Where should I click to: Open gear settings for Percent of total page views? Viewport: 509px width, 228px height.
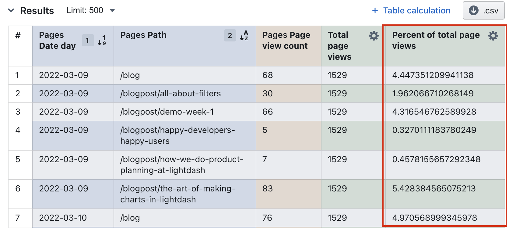point(493,36)
